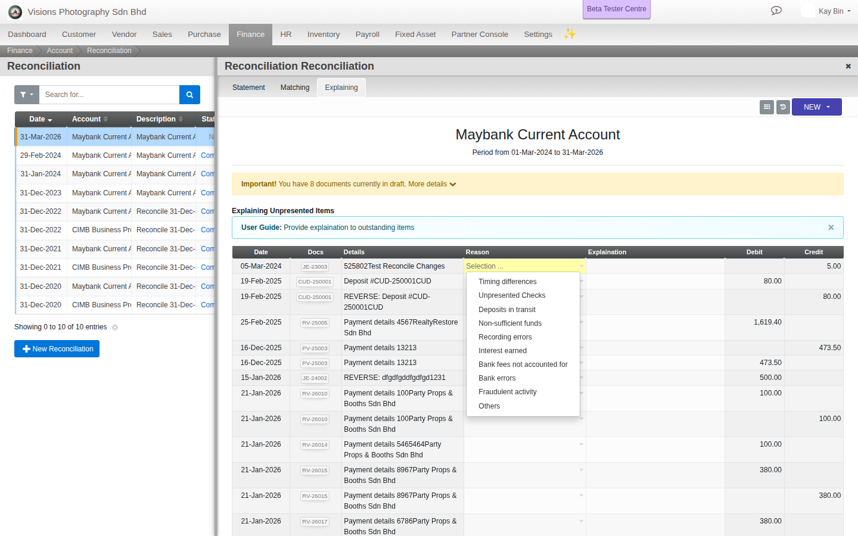
Task: Open the Partner Console menu
Action: click(x=480, y=35)
